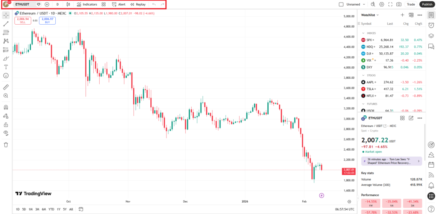Open the layout grid templates icon

[x=103, y=4]
